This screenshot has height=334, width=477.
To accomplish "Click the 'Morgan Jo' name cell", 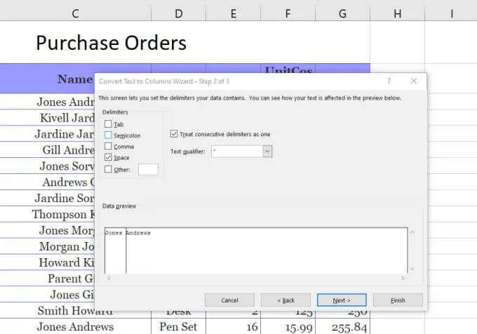I will pyautogui.click(x=47, y=246).
